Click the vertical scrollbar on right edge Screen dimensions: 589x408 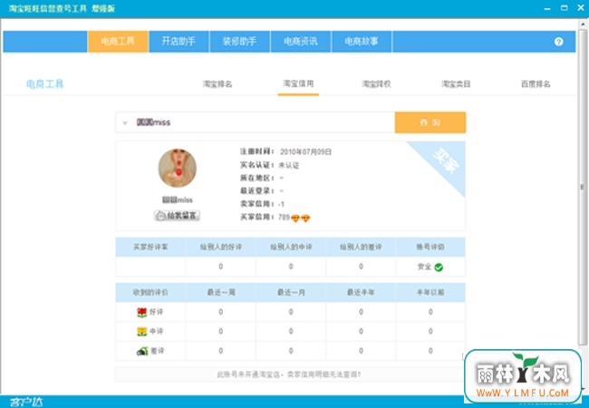coord(583,187)
